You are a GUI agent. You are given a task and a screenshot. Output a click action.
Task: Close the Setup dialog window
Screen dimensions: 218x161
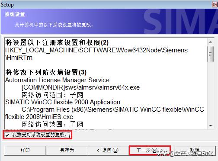(215, 5)
